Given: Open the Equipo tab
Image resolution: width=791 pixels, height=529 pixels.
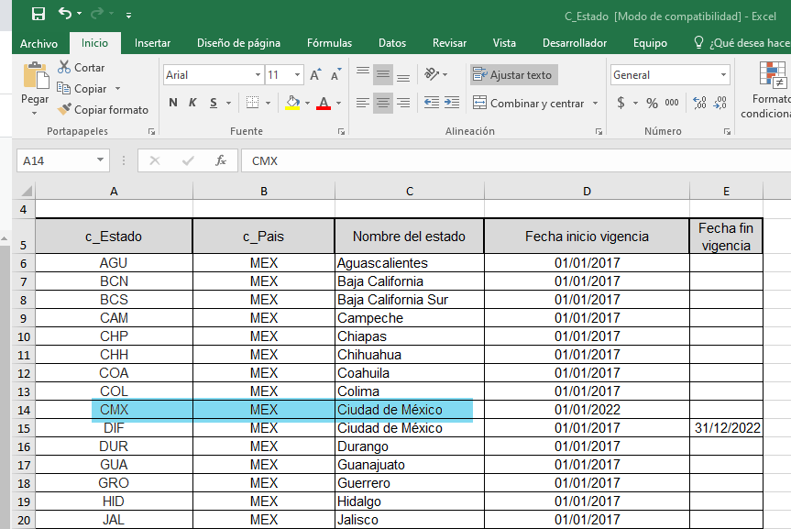Looking at the screenshot, I should pyautogui.click(x=650, y=43).
